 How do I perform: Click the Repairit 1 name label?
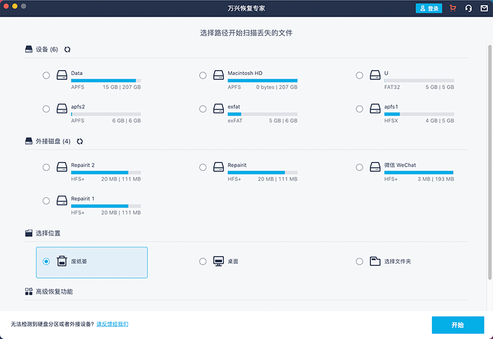pyautogui.click(x=83, y=199)
